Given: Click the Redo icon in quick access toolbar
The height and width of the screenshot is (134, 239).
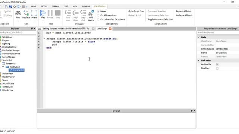Looking at the screenshot, I should point(15,7).
